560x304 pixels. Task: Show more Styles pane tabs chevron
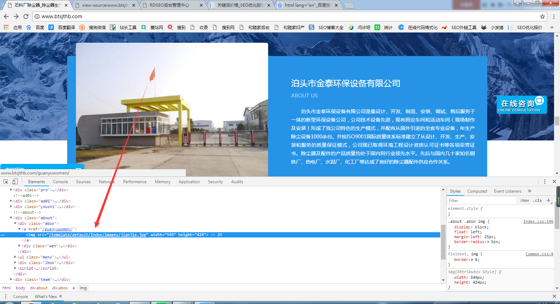pyautogui.click(x=530, y=191)
